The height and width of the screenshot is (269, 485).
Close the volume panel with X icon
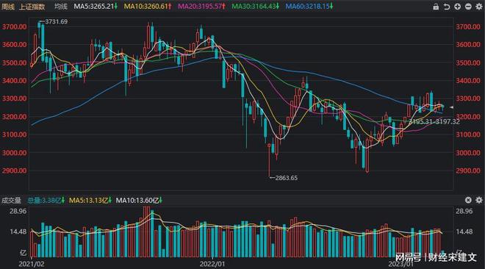tap(468, 200)
